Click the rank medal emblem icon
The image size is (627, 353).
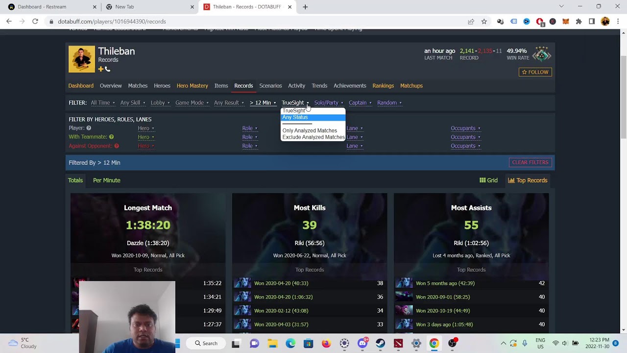(x=542, y=54)
